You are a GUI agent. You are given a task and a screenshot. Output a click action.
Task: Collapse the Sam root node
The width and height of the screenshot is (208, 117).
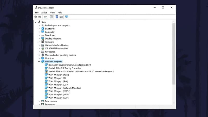point(36,22)
